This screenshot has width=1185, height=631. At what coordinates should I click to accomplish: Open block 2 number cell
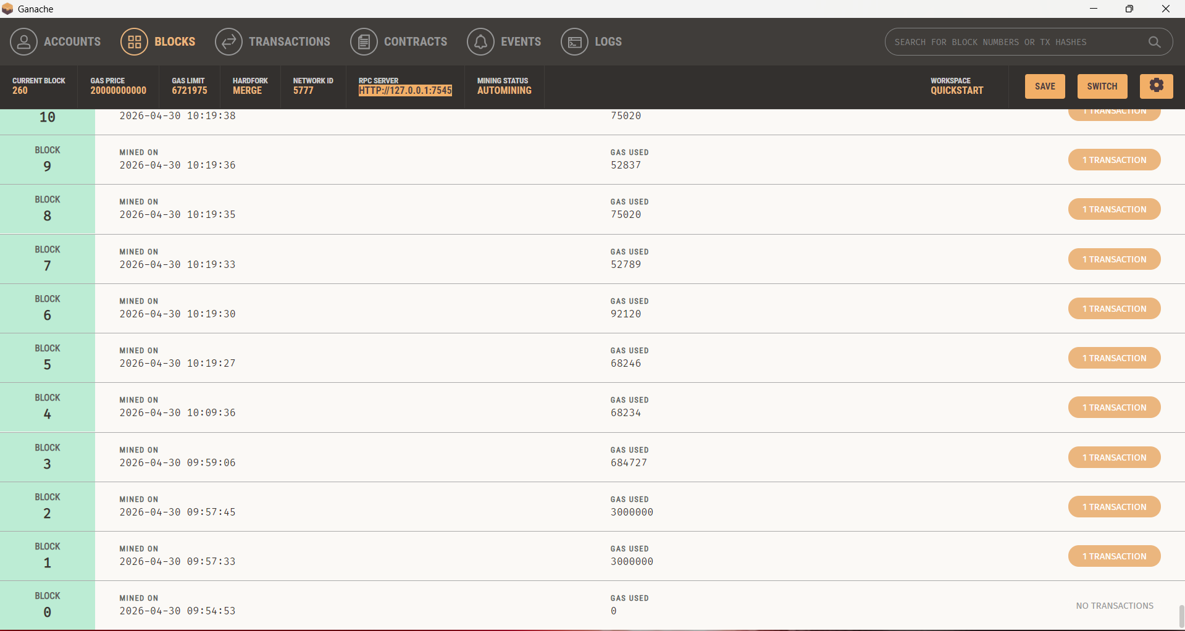pyautogui.click(x=48, y=507)
